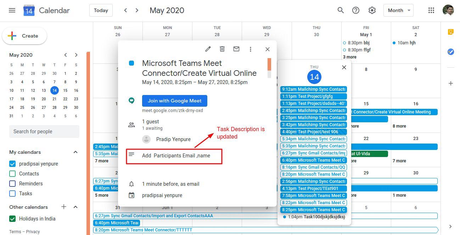This screenshot has width=460, height=235.
Task: Open the settings gear menu
Action: pyautogui.click(x=372, y=10)
